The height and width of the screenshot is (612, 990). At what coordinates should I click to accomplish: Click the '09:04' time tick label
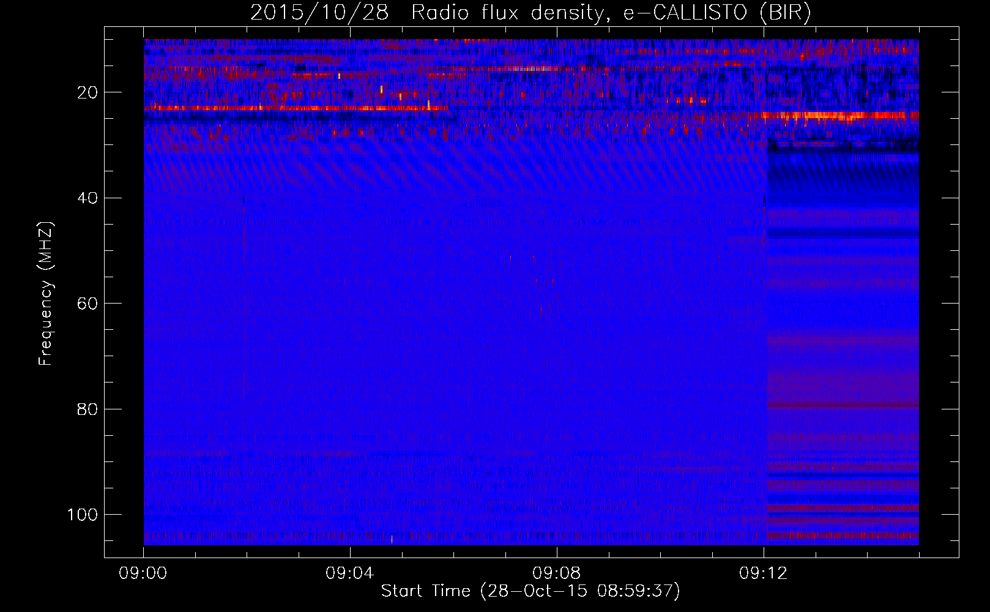(x=350, y=573)
